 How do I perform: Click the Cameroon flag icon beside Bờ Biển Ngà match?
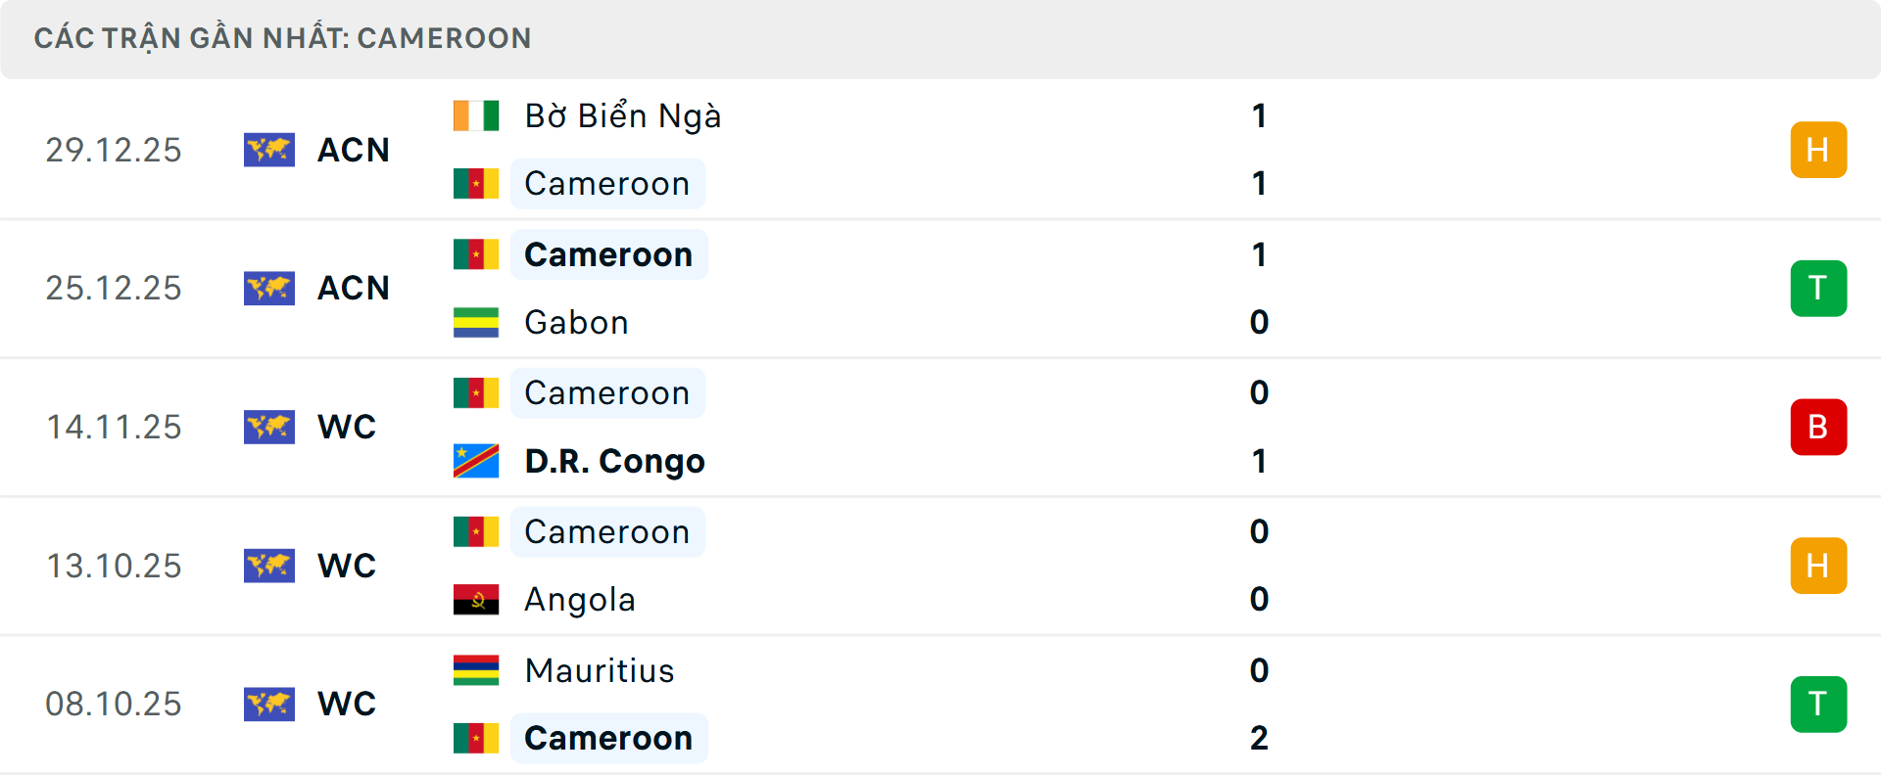pos(475,183)
